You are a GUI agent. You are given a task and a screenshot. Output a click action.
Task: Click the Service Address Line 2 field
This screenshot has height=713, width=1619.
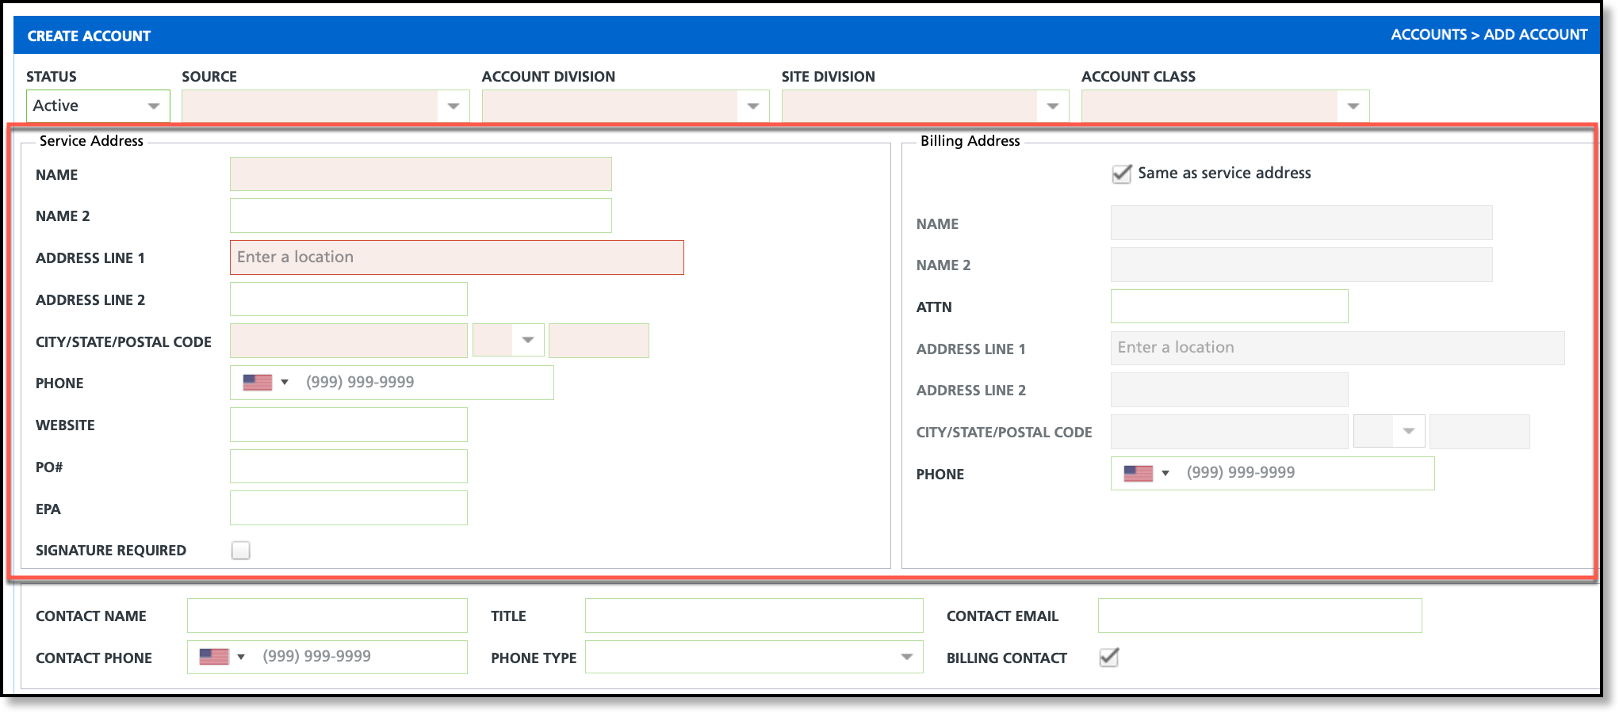pos(349,299)
